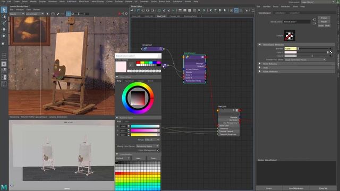The width and height of the screenshot is (340, 191).
Task: Open the RenderView camera dropdown
Action: pyautogui.click(x=35, y=14)
